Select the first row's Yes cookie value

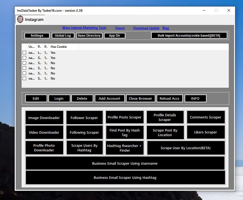coord(53,53)
